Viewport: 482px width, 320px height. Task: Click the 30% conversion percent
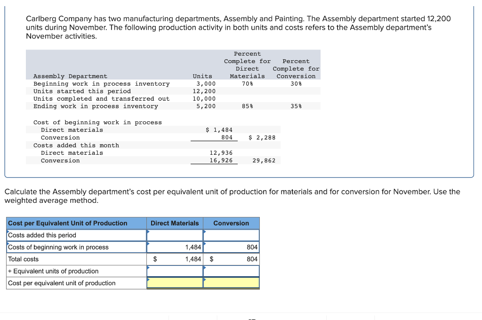(x=296, y=84)
